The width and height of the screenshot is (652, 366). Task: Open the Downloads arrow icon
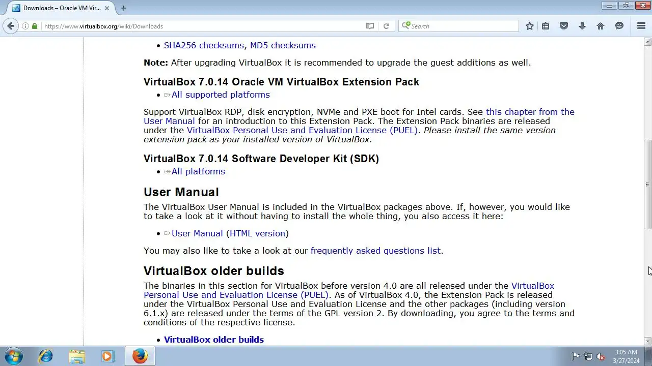(582, 26)
